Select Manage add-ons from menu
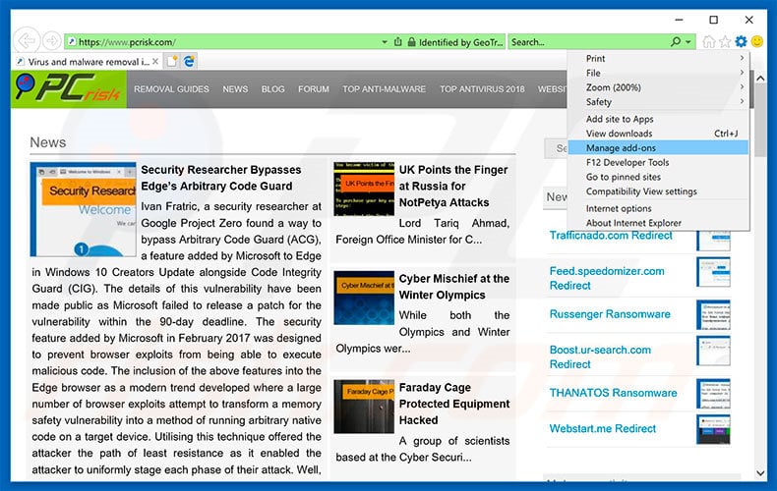Screen dimensions: 777x491 click(658, 147)
